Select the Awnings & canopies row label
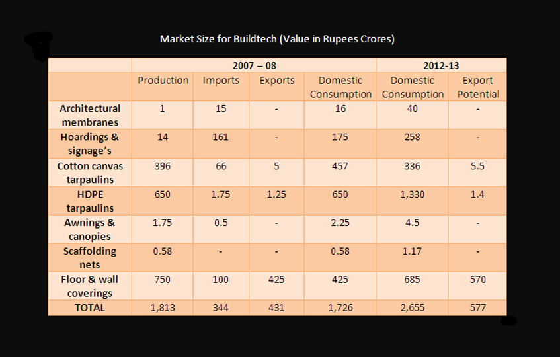Viewport: 560px width, 357px height. pos(90,229)
